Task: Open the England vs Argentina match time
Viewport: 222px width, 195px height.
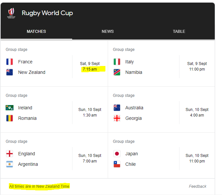Action: tap(90, 158)
